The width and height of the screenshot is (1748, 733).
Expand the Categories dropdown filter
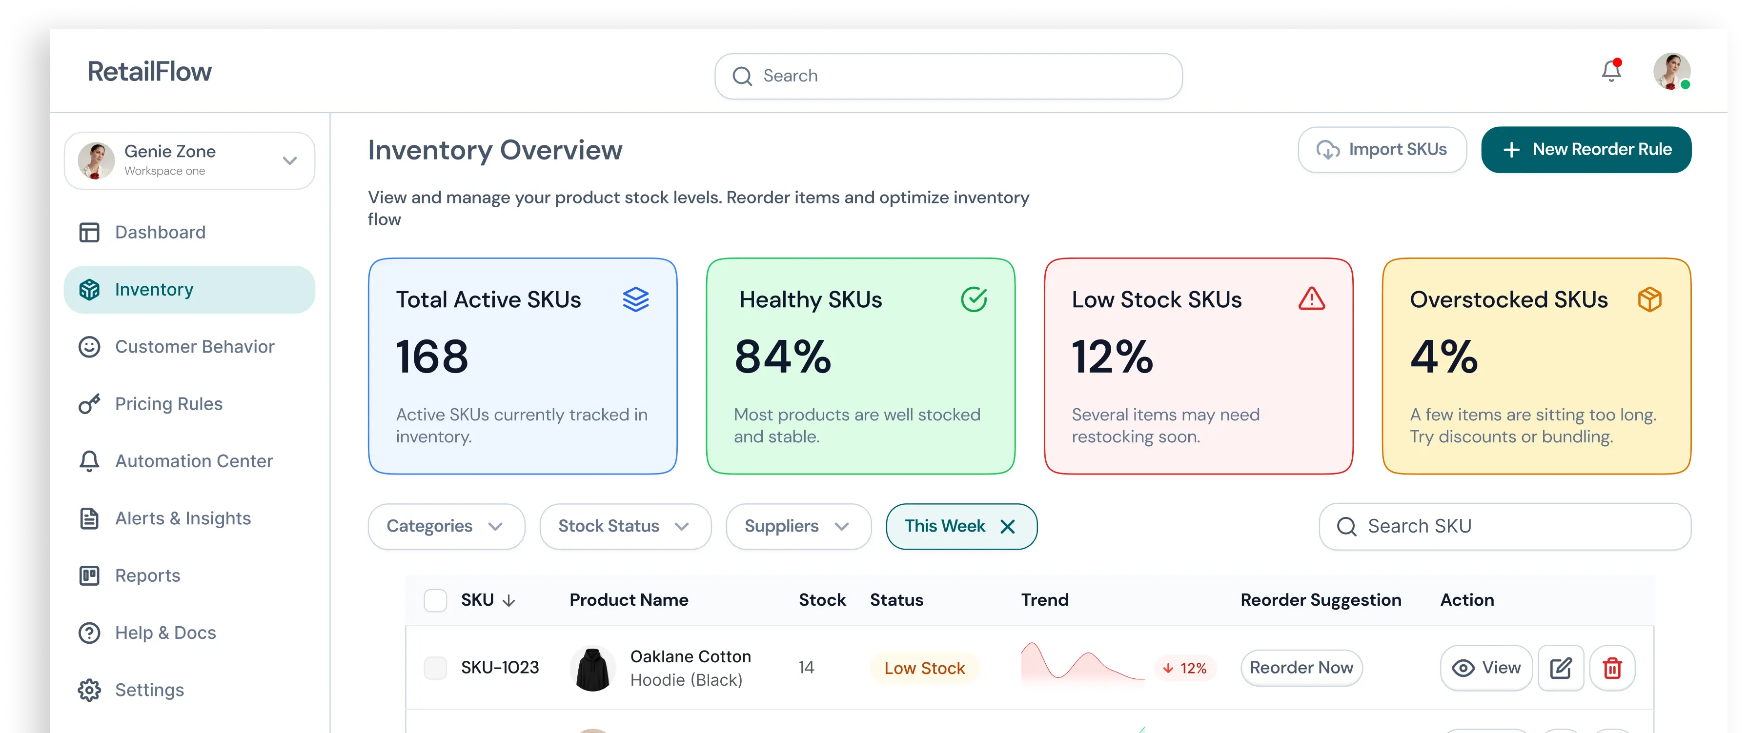[x=446, y=526]
